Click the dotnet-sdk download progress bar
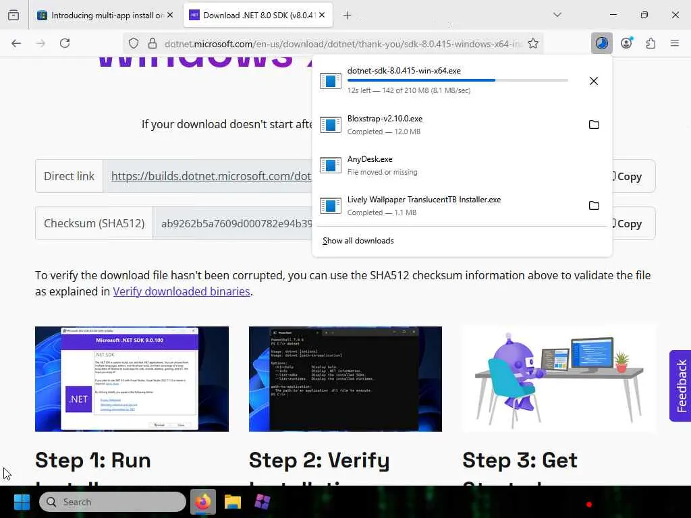Image resolution: width=691 pixels, height=518 pixels. (x=458, y=80)
